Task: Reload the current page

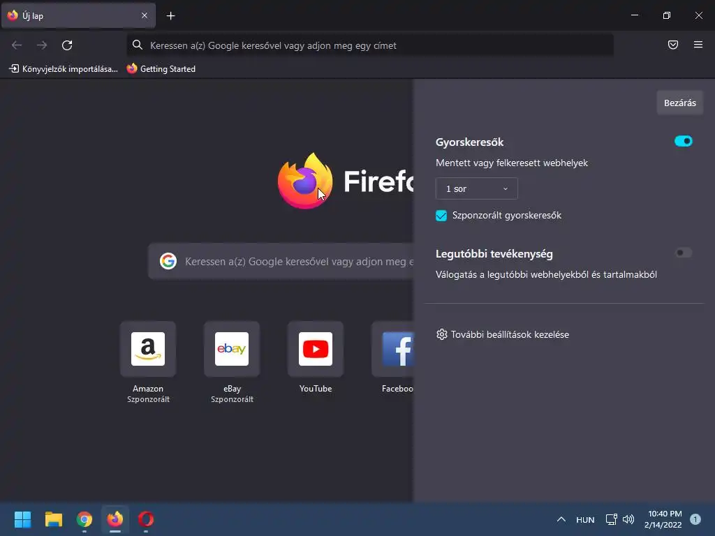Action: 67,45
